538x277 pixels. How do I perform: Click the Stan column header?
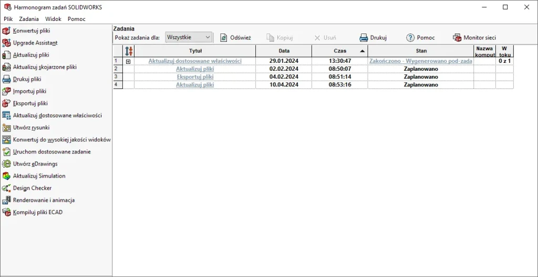pos(421,51)
